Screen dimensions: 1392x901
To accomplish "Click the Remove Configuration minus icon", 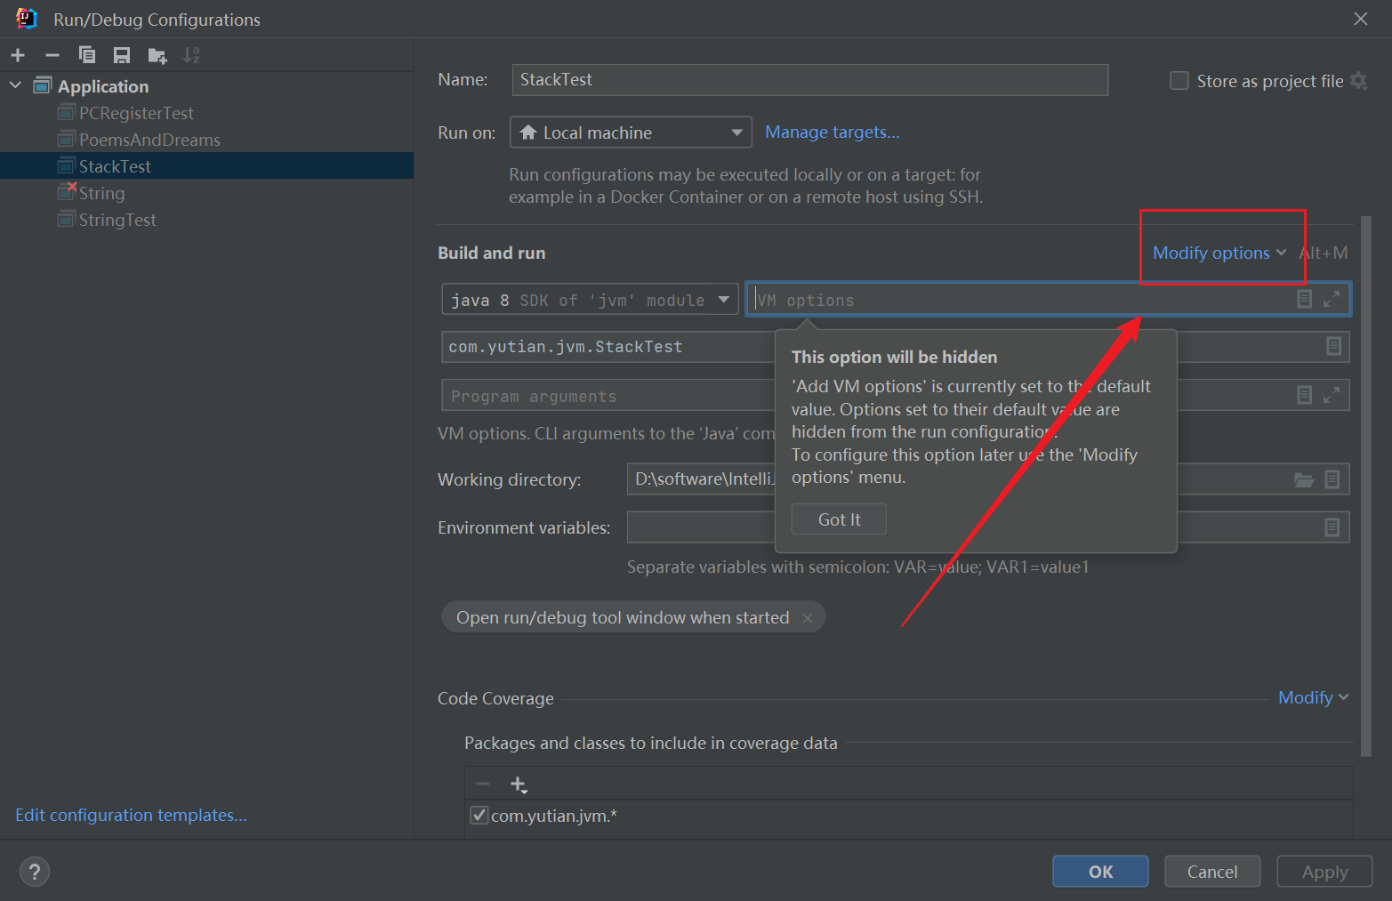I will pos(52,55).
